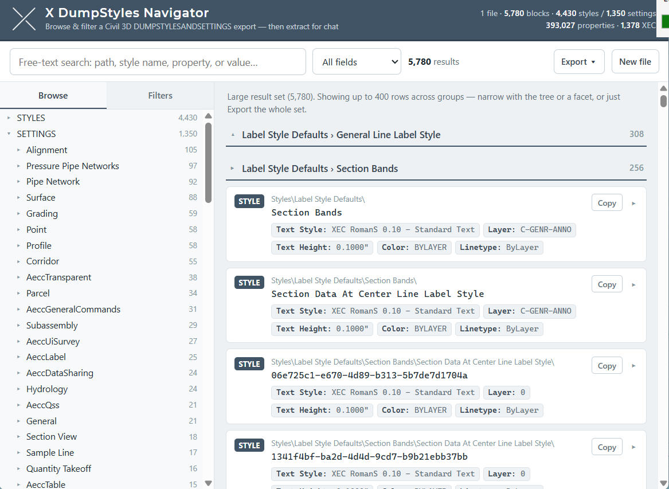Viewport: 669px width, 489px height.
Task: Expand the Pipe Network tree arrow
Action: click(18, 182)
